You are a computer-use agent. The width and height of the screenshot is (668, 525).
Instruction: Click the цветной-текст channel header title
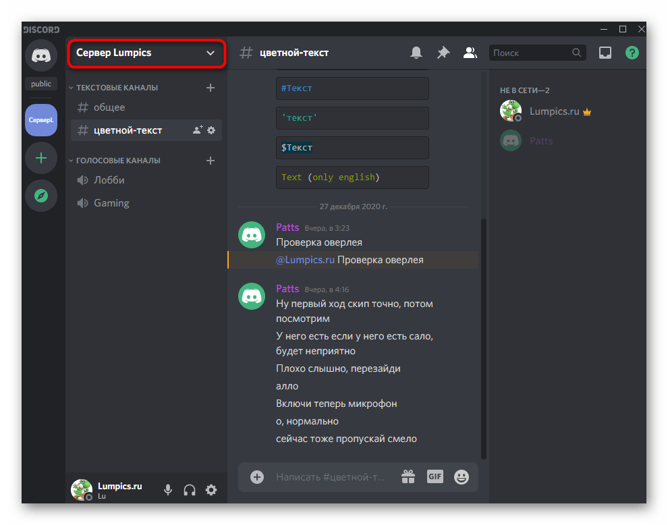294,53
